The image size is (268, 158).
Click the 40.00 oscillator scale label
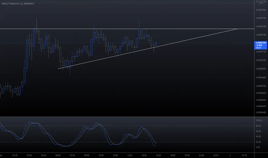point(259,136)
